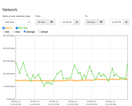Image resolution: width=132 pixels, height=106 pixels.
Task: Click the 'Bits In' orange legend label
Action: coord(9,28)
